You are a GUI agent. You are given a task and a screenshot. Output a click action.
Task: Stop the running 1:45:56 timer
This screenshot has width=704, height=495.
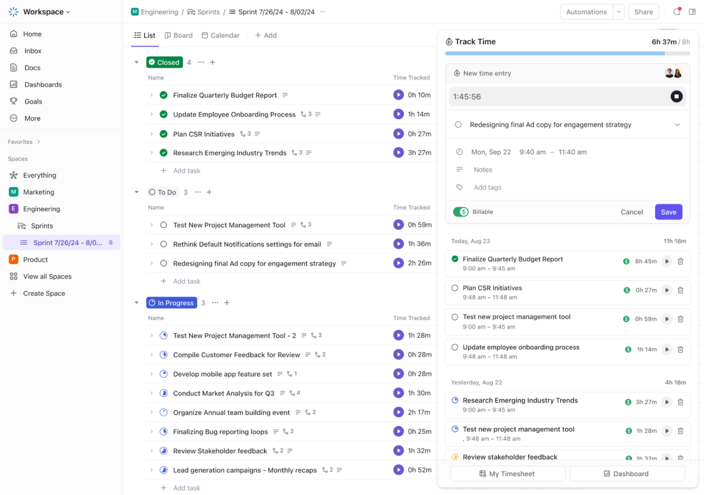coord(676,96)
